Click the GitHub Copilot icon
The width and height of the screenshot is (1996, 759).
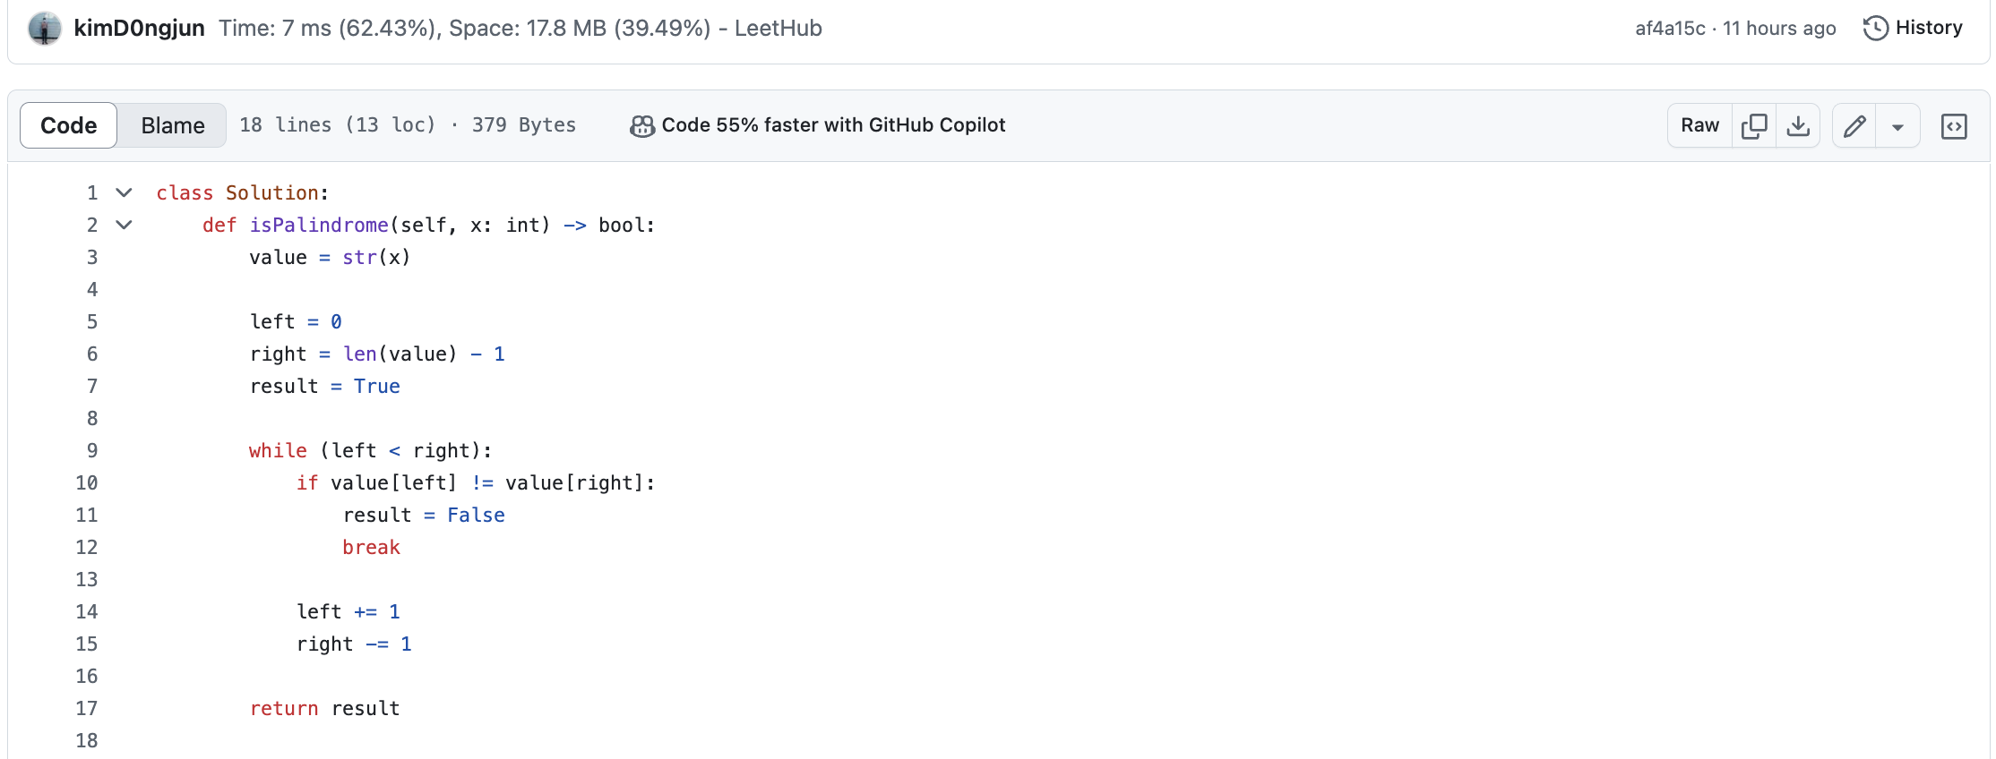pyautogui.click(x=641, y=126)
